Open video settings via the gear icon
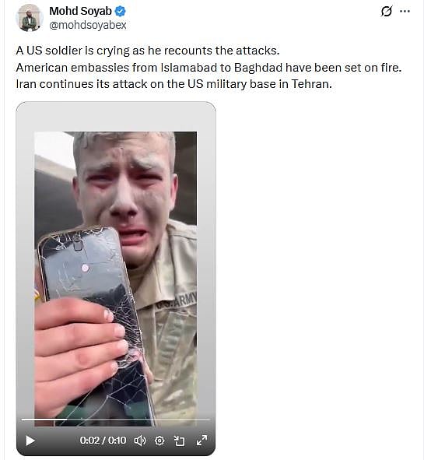This screenshot has width=424, height=460. point(159,441)
